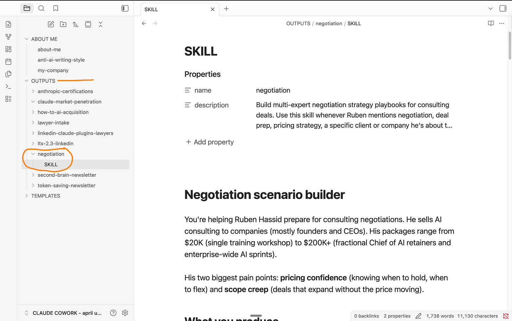Open the search pane icon
This screenshot has width=512, height=321.
click(41, 8)
